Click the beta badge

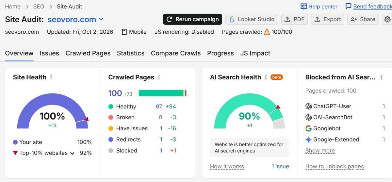click(277, 77)
